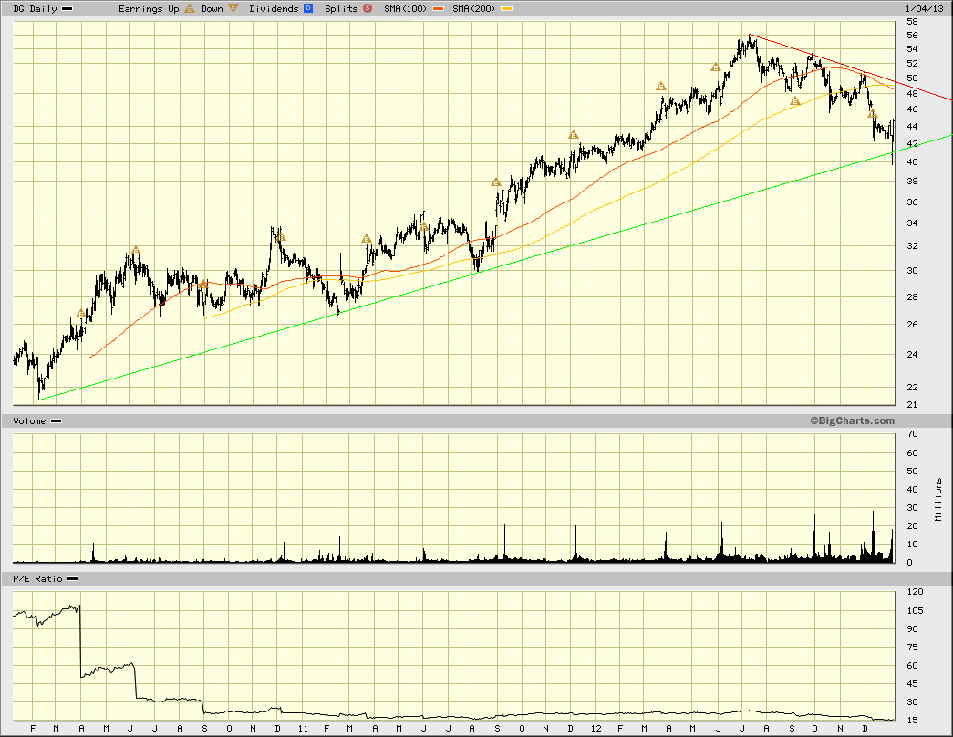Click the red Splits S icon
Screen dimensions: 953x737
(368, 8)
